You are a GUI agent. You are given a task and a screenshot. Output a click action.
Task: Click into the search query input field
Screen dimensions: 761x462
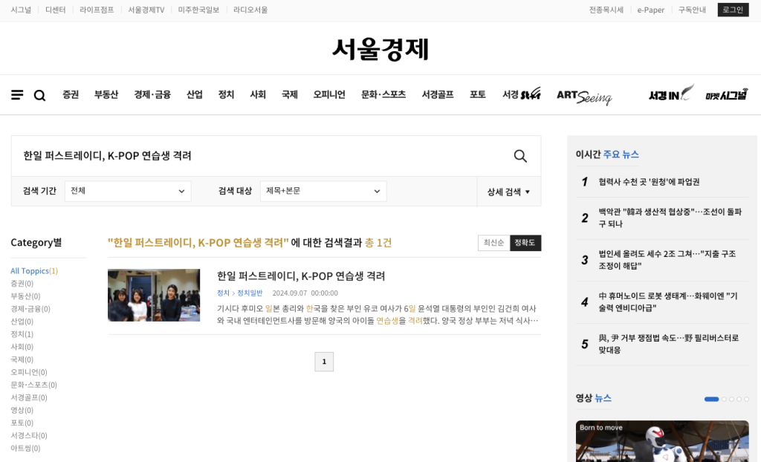[262, 156]
